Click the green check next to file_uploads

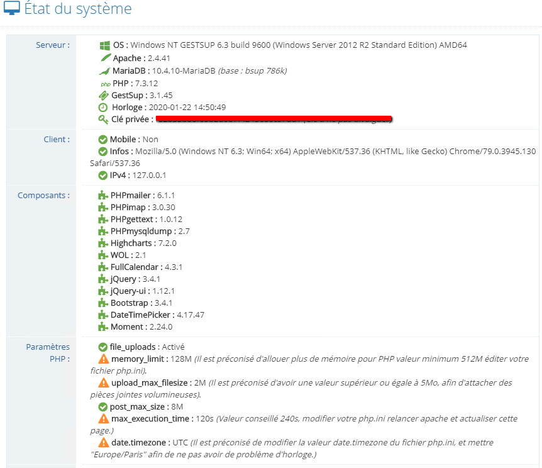(x=102, y=347)
